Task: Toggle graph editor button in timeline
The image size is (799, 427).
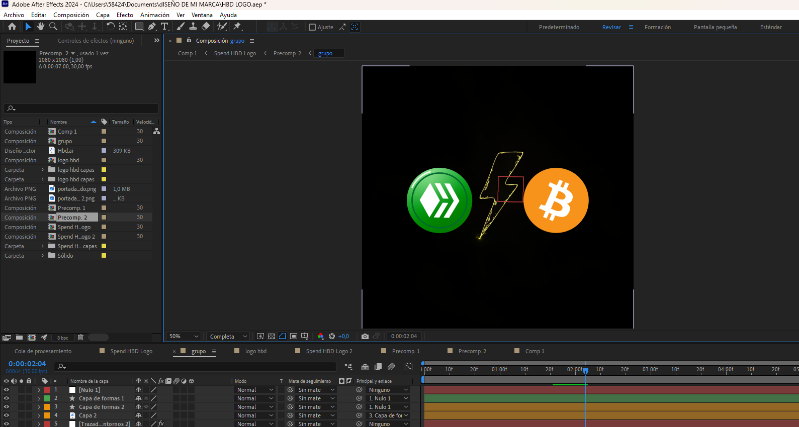Action: click(408, 367)
